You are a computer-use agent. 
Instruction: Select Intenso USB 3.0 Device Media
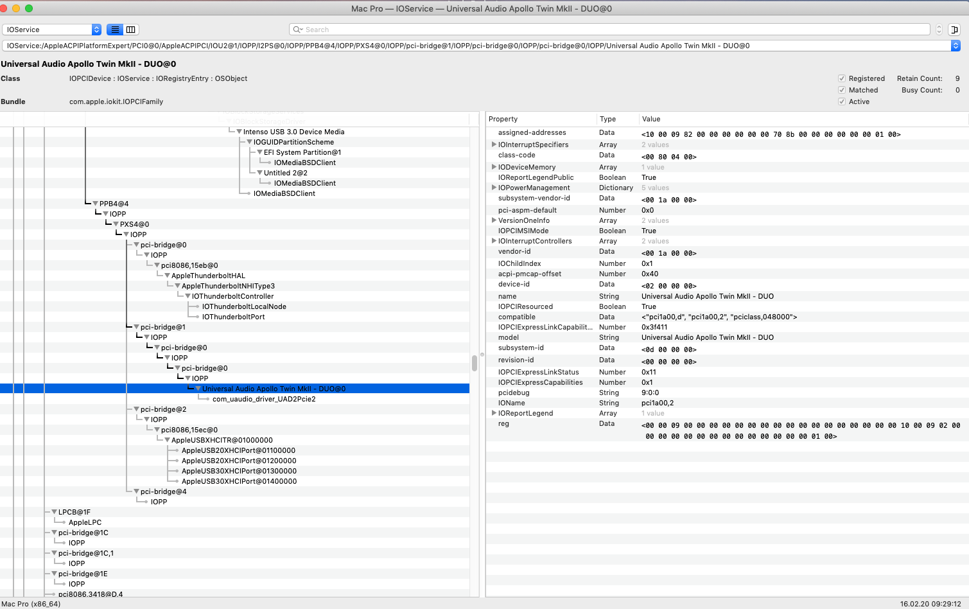293,132
